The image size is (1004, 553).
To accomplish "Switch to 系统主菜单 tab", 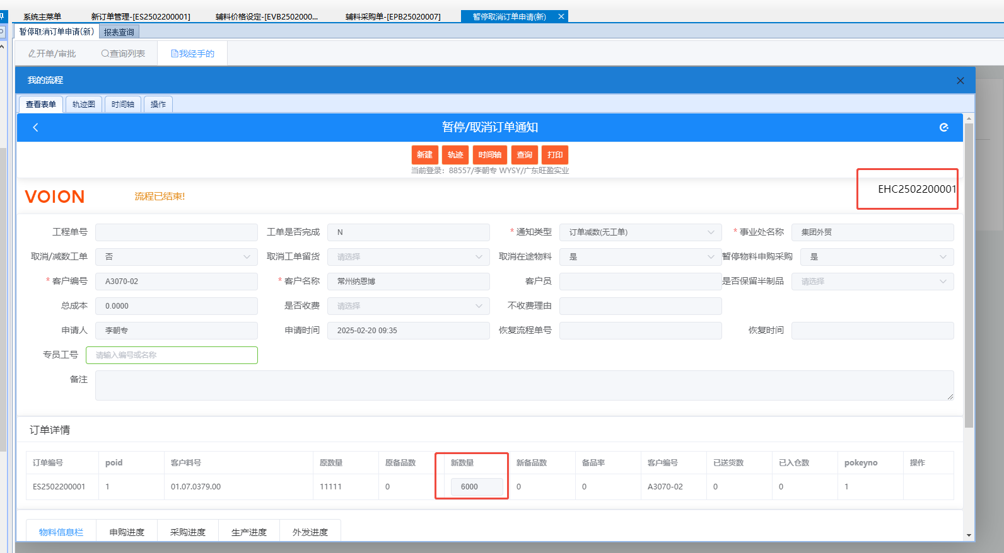I will click(42, 16).
